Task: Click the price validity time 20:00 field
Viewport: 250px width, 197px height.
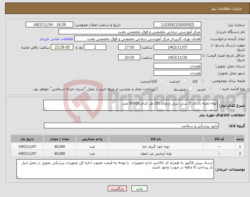Action: pyautogui.click(x=129, y=57)
